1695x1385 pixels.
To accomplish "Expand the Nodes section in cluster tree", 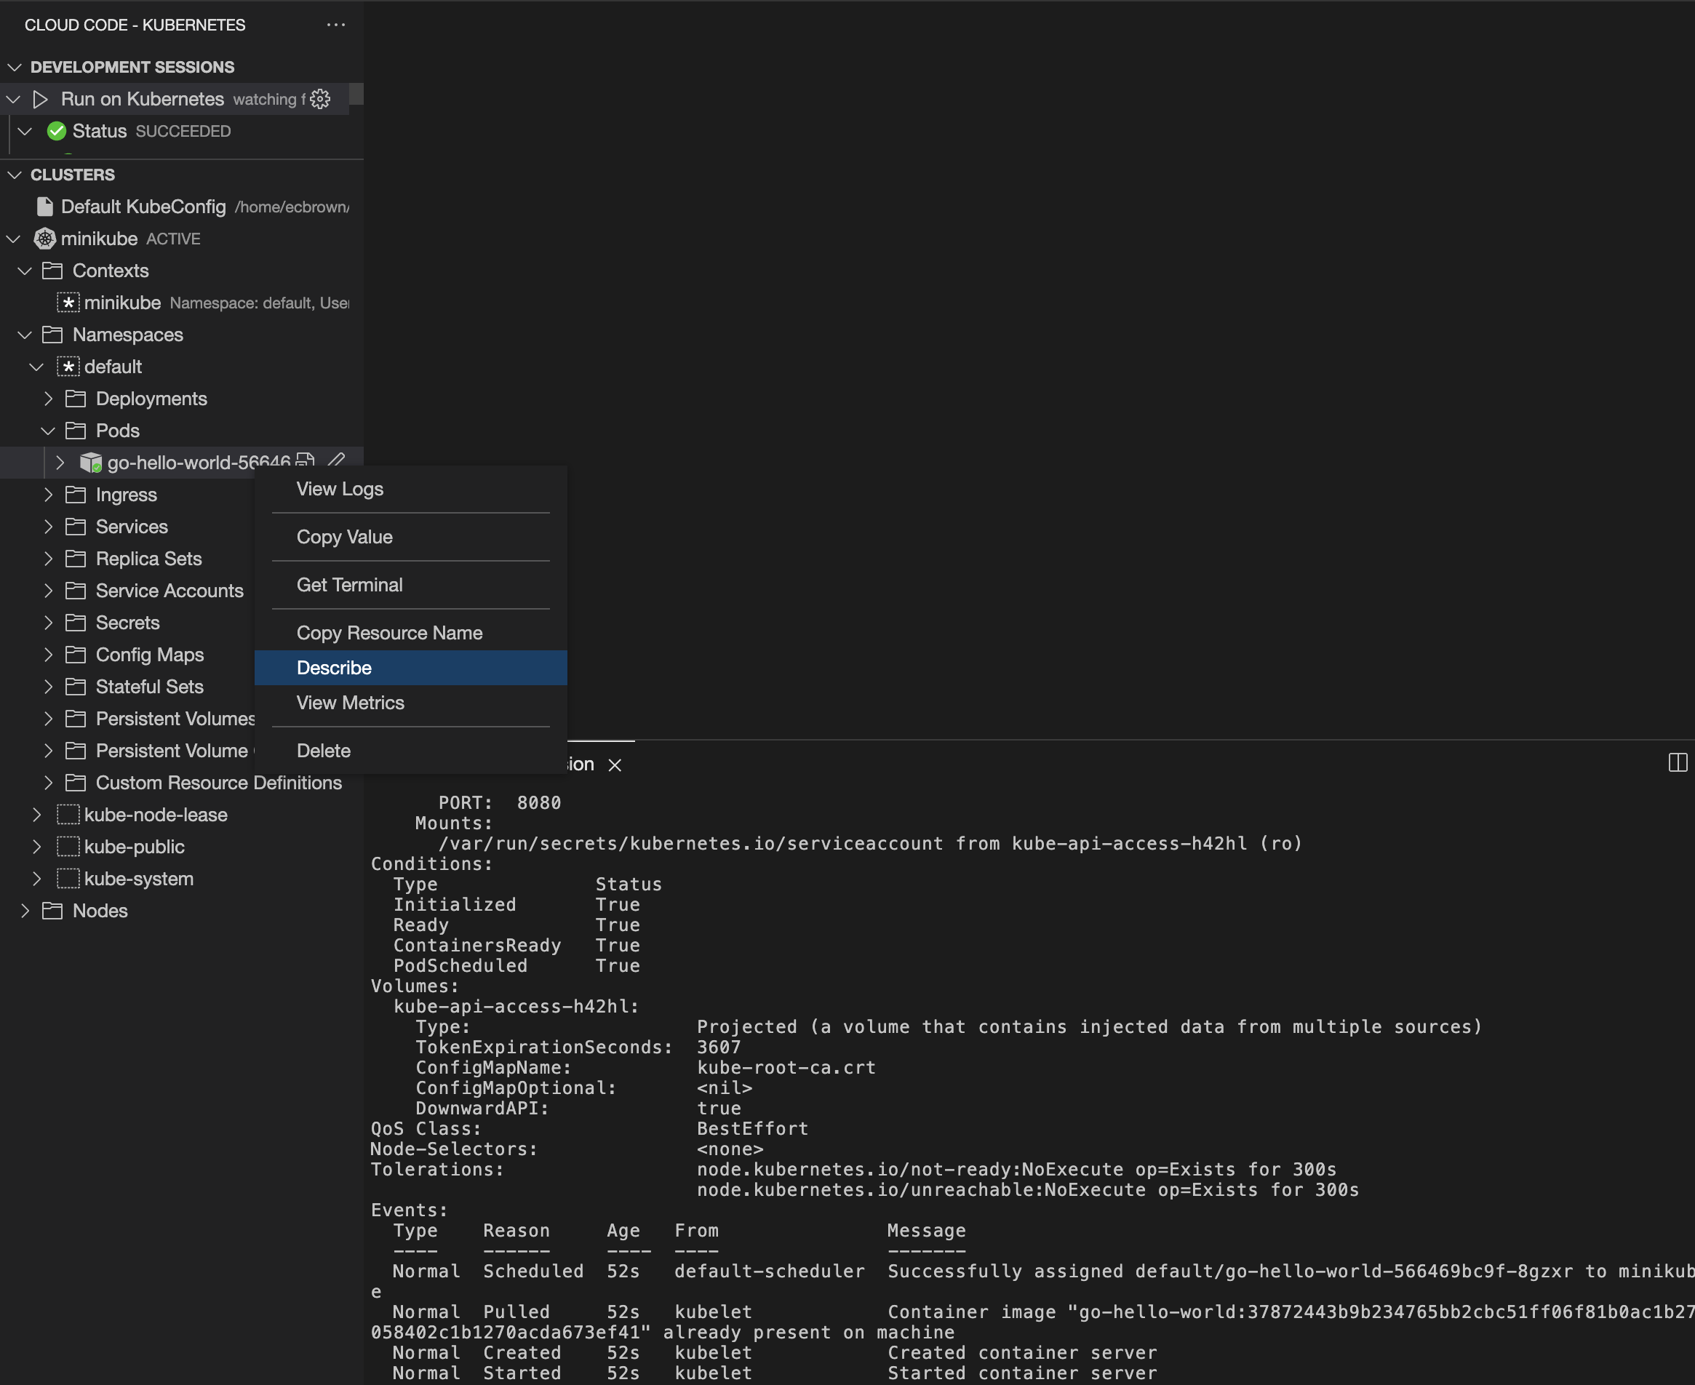I will [x=27, y=909].
